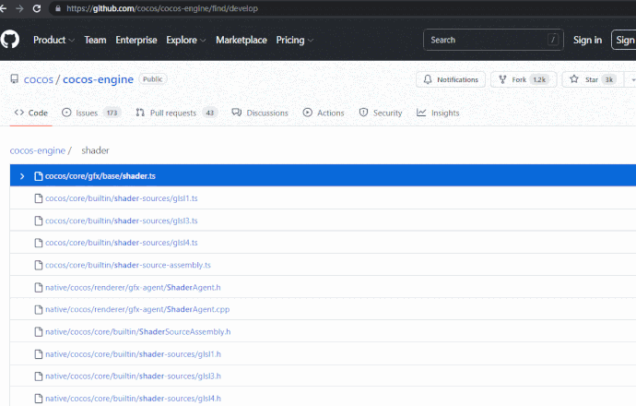Click the repository book icon beside cocos
The image size is (636, 406).
(14, 78)
